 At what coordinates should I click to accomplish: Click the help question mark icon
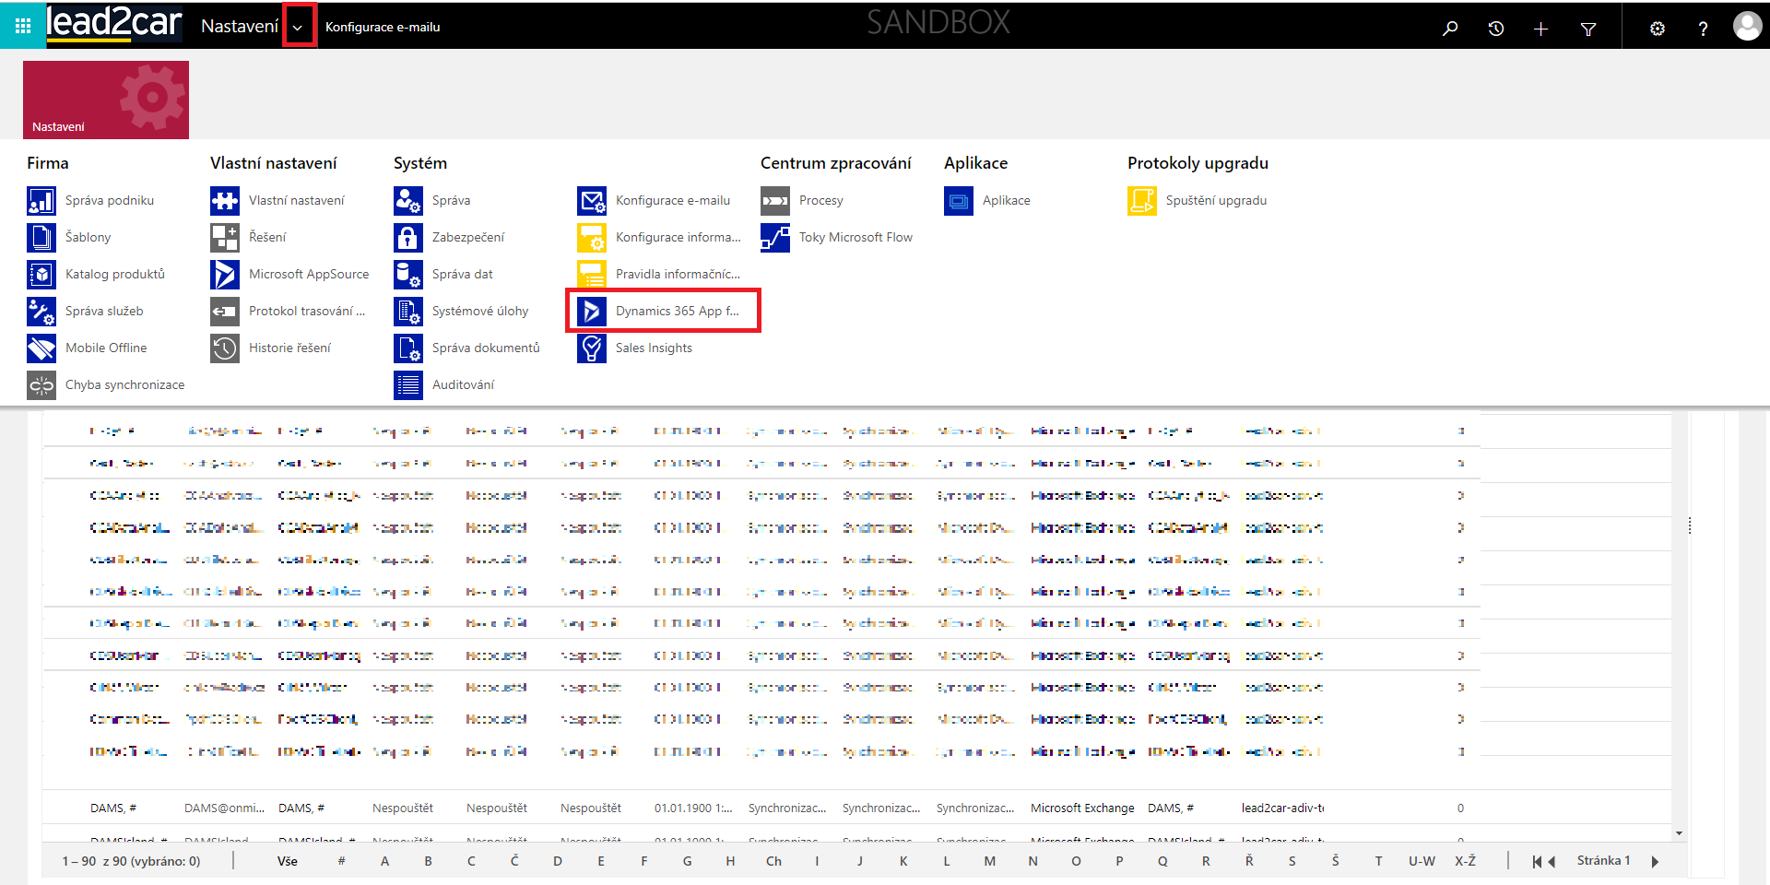tap(1703, 29)
